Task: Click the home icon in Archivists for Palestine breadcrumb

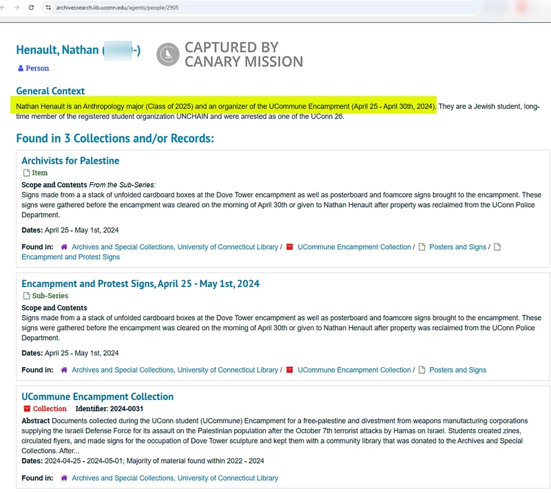Action: point(63,247)
